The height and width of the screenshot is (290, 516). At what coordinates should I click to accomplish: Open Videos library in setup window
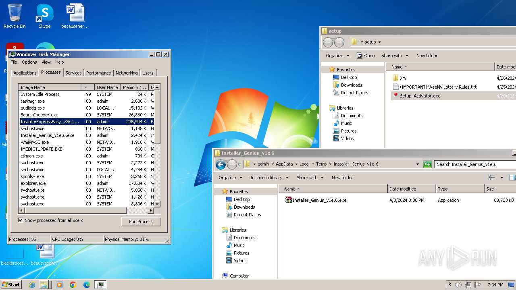pos(343,139)
